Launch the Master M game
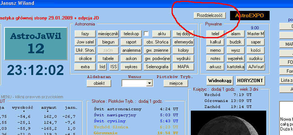 point(256,34)
